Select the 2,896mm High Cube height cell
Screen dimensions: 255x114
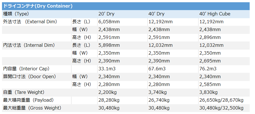point(210,38)
